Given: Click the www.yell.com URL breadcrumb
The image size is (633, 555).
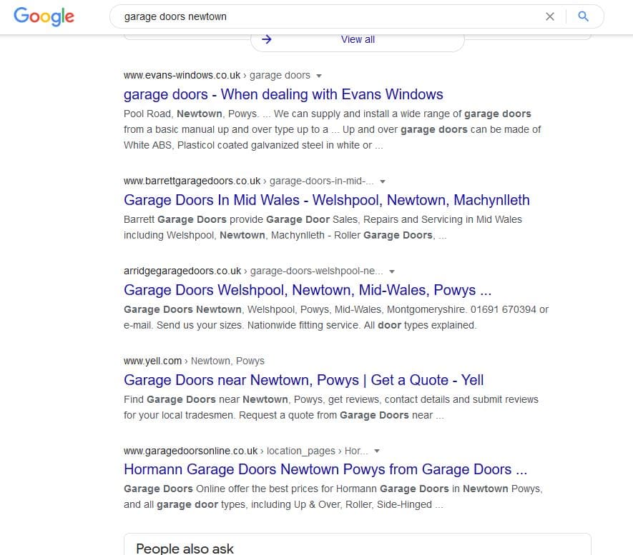Looking at the screenshot, I should (x=153, y=361).
